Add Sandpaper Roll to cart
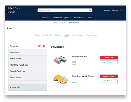131x102 pixels. pos(109,58)
